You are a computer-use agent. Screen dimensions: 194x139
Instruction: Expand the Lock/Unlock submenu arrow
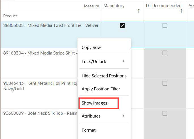click(x=123, y=61)
